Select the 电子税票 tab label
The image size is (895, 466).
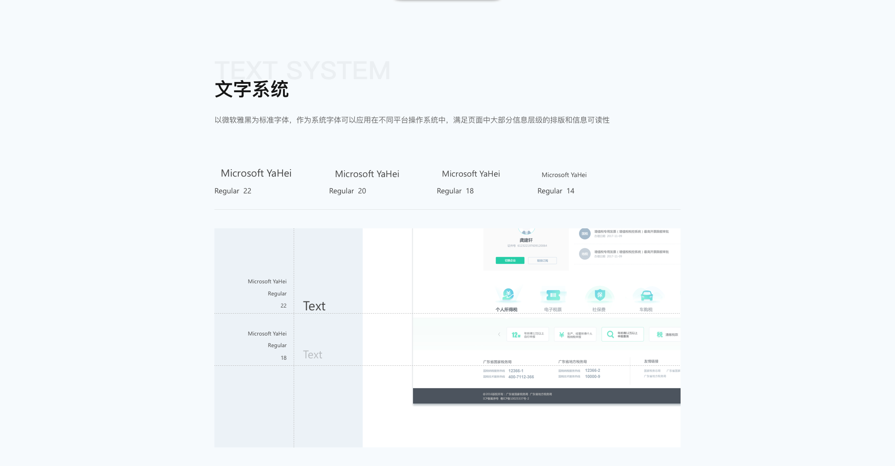coord(553,309)
